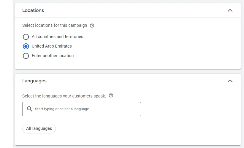This screenshot has width=244, height=148.
Task: Click the 'All countries and territories' label text
Action: click(57, 37)
